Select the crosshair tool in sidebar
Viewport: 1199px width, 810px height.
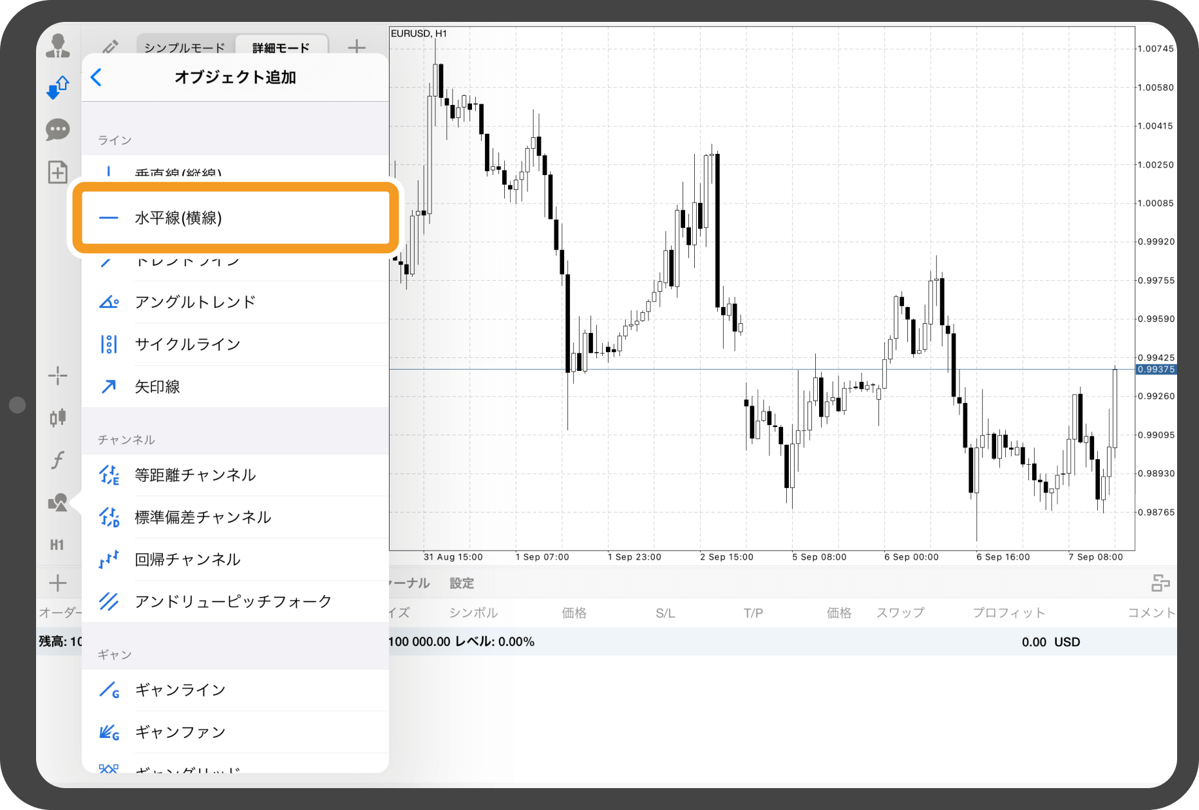coord(58,375)
